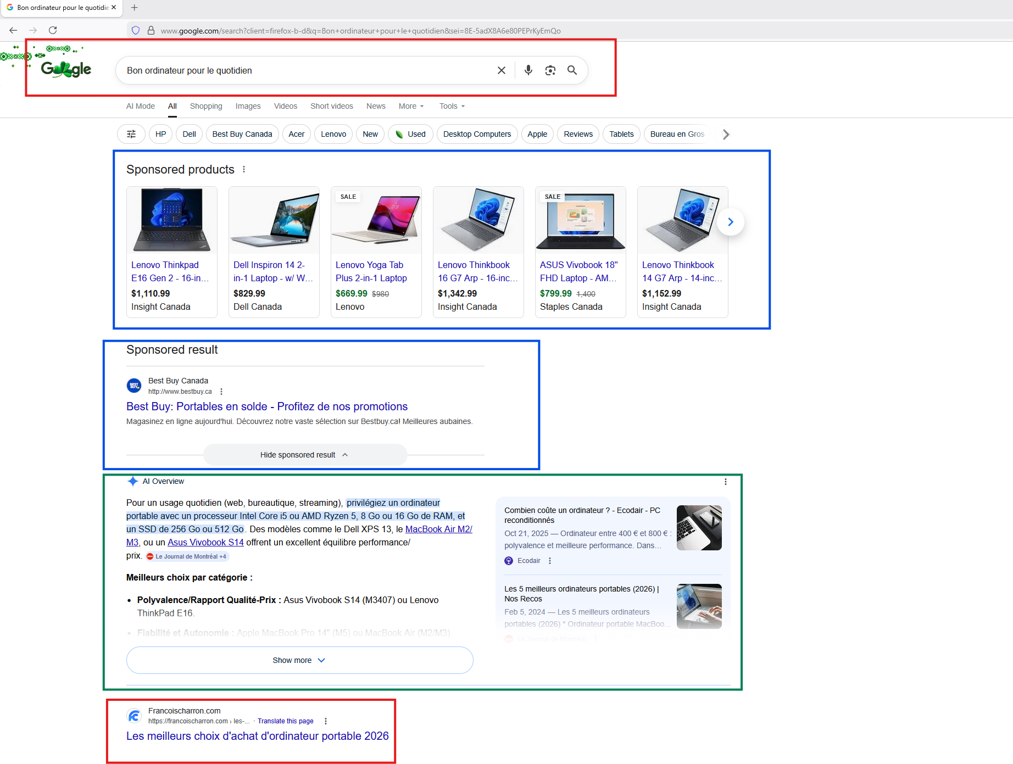Open Dell Inspiron 14 2-in-1 product
The width and height of the screenshot is (1013, 764).
[x=274, y=252]
